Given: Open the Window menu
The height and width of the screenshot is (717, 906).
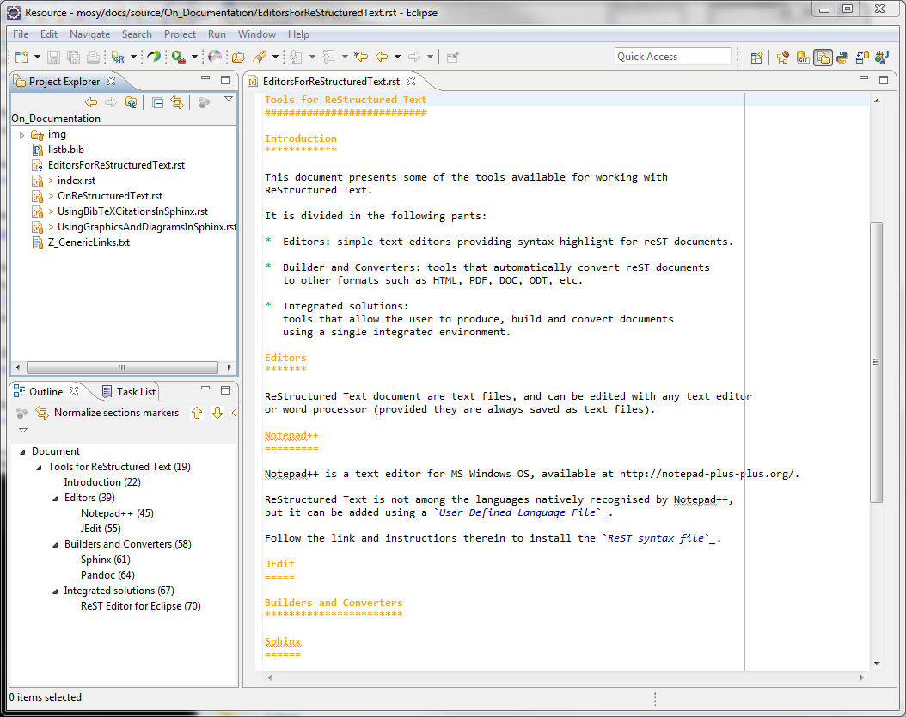Looking at the screenshot, I should tap(256, 34).
